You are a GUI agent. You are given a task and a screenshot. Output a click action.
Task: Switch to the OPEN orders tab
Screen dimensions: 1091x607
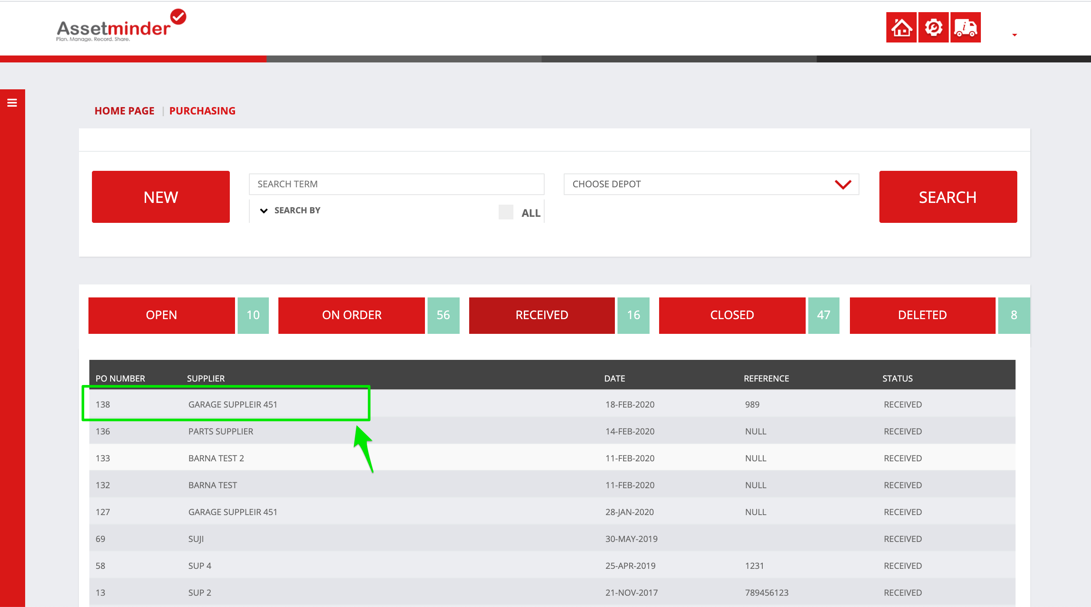coord(162,315)
